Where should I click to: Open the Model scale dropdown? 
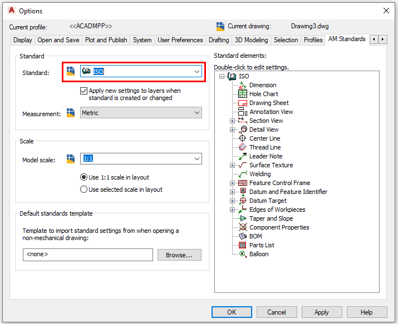(196, 159)
